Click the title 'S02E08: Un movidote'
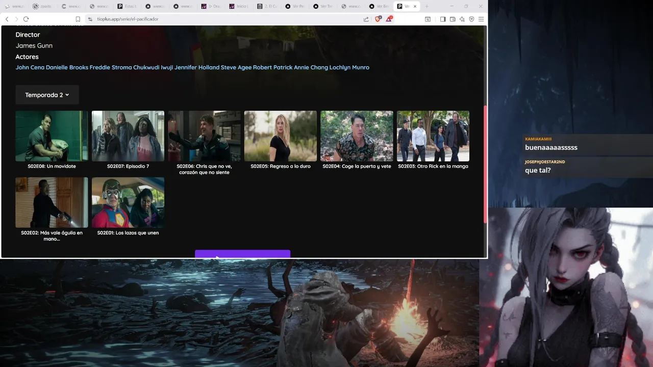Viewport: 653px width, 367px height. [52, 166]
